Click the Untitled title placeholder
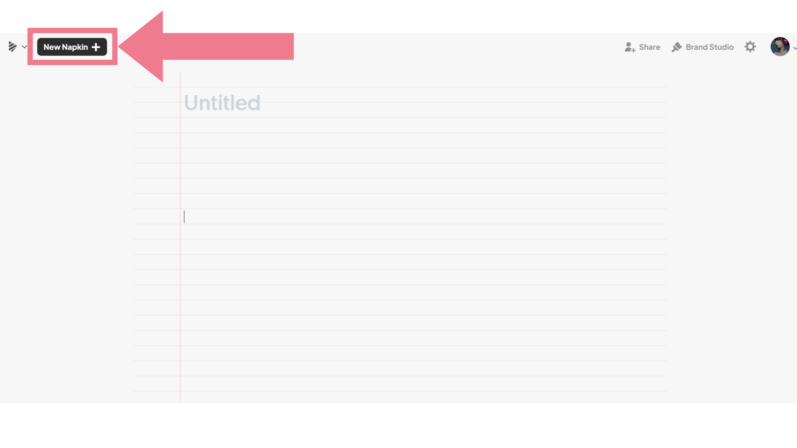The height and width of the screenshot is (448, 797). pyautogui.click(x=222, y=103)
